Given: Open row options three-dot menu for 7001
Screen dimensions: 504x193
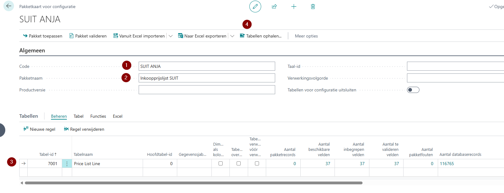Looking at the screenshot, I should [x=67, y=164].
